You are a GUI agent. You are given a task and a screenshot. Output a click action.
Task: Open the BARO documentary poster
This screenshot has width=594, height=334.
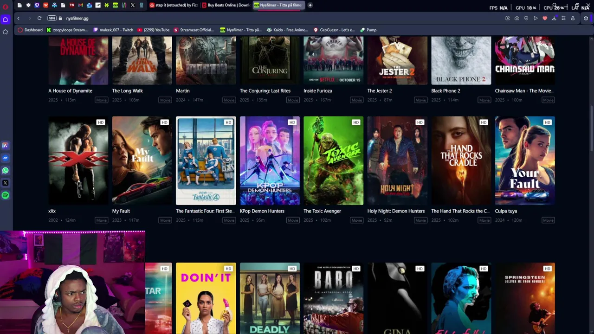pos(333,298)
